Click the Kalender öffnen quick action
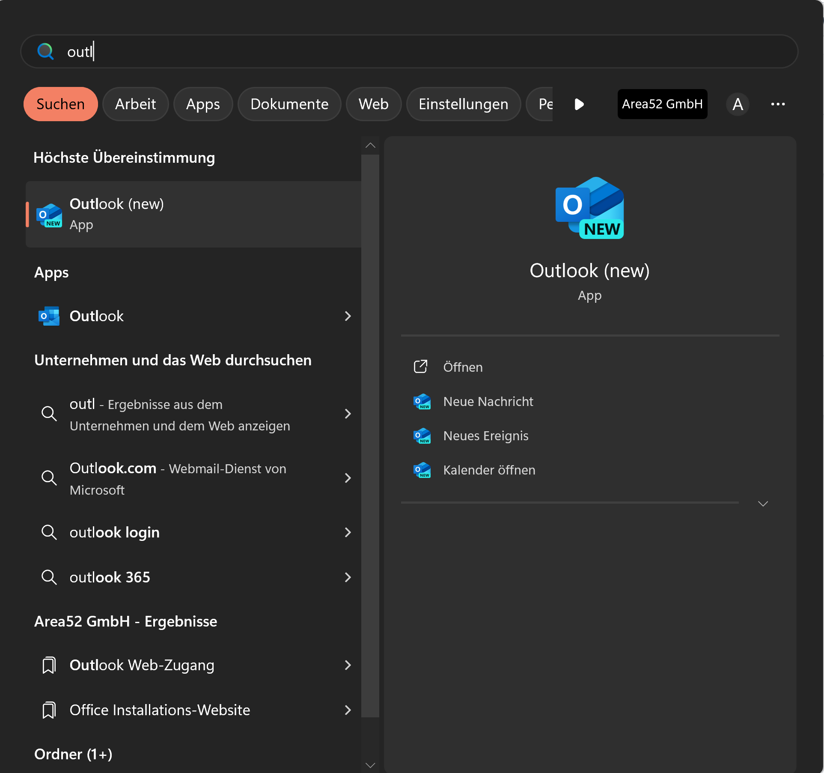The width and height of the screenshot is (824, 773). [489, 470]
